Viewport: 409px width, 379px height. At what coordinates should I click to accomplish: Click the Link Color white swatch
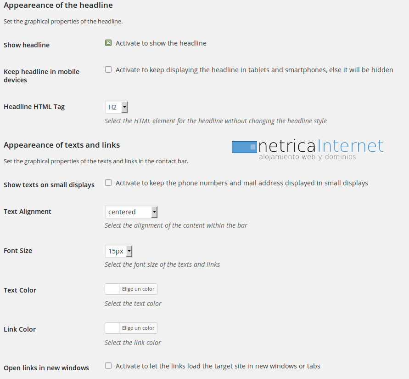coord(112,328)
